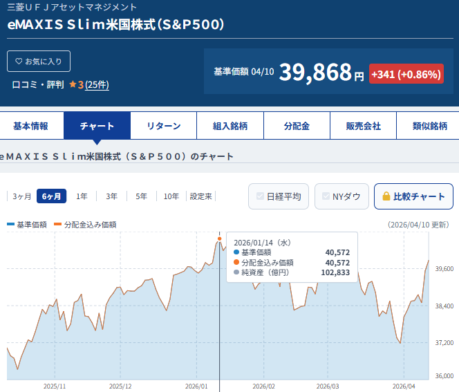Click the +341 (+0.86%) change badge

click(x=406, y=74)
